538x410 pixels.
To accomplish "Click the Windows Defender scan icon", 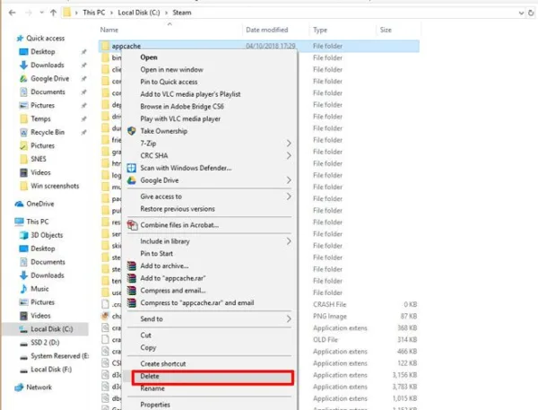I will tap(132, 168).
